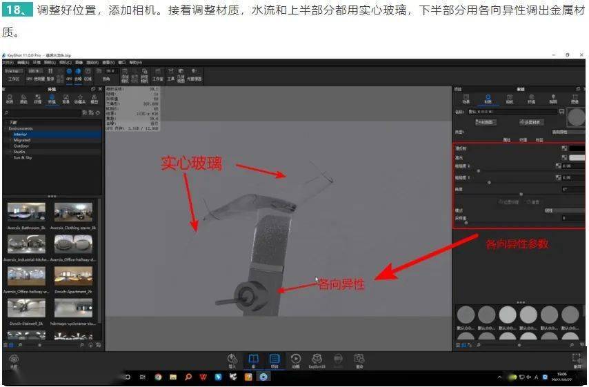Open the Render icon in bottom toolbar

(x=359, y=360)
